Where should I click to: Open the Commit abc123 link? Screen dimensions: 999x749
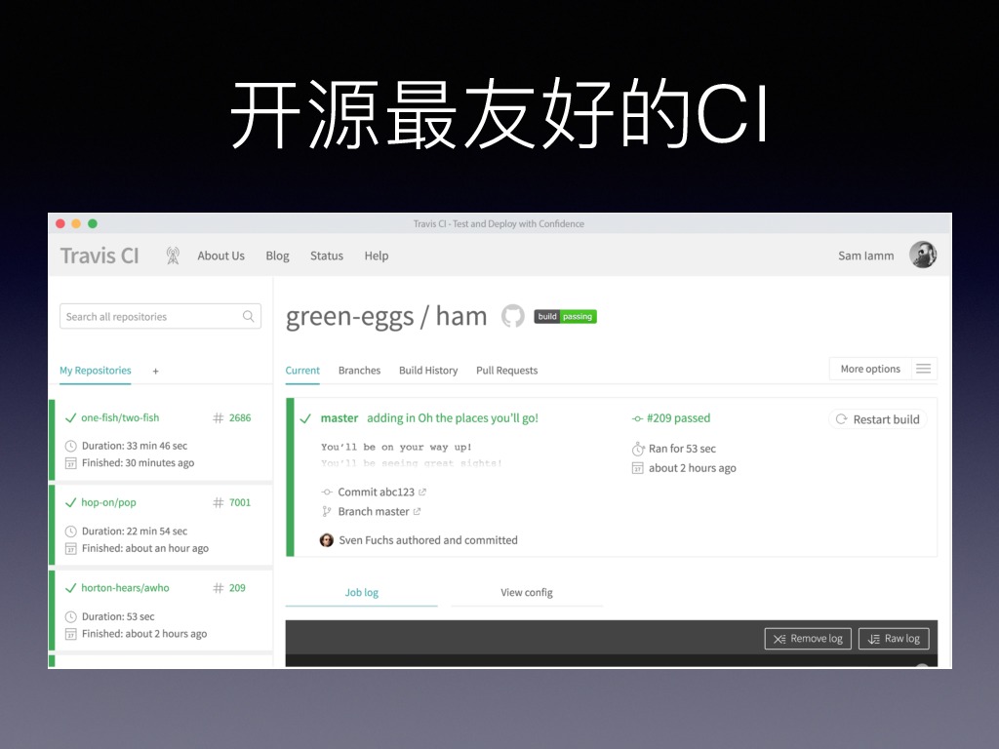pos(376,493)
